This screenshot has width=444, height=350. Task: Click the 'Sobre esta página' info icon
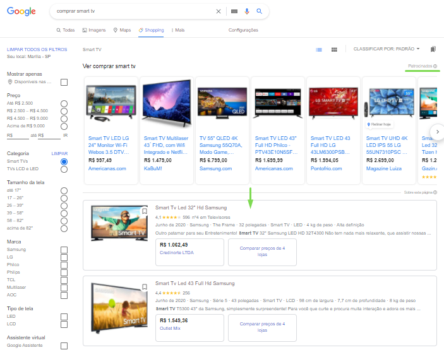pos(435,192)
